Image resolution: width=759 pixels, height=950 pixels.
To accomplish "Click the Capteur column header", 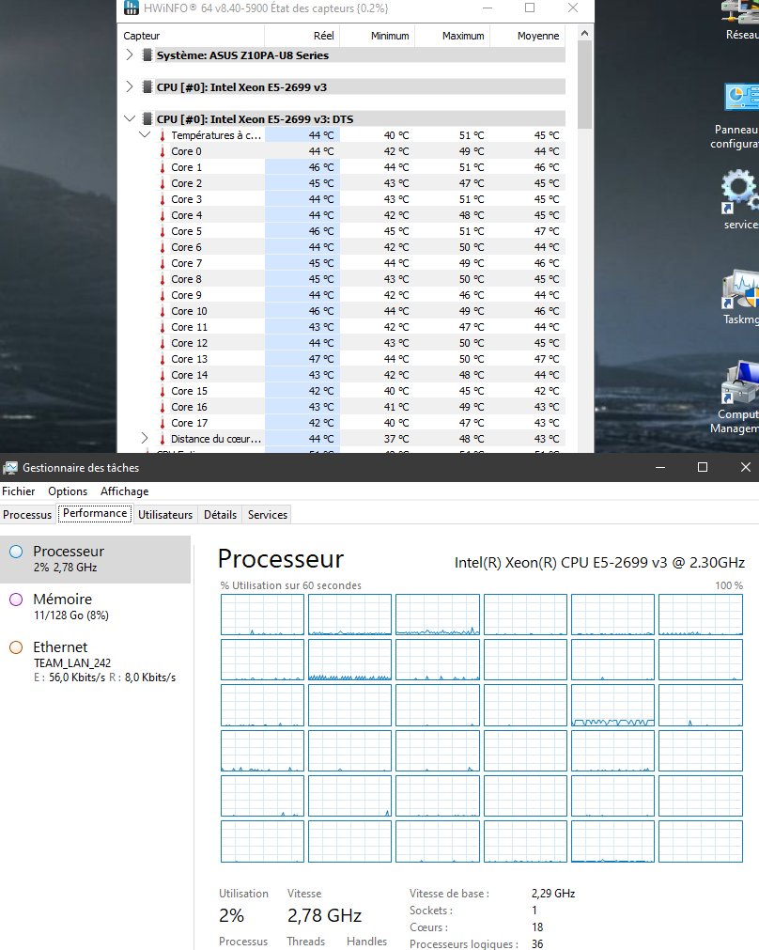I will coord(192,36).
